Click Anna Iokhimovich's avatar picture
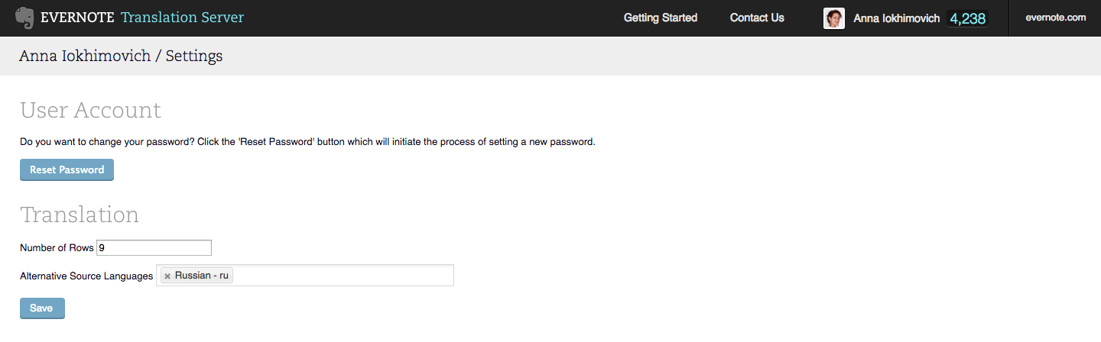This screenshot has width=1101, height=342. coord(834,18)
